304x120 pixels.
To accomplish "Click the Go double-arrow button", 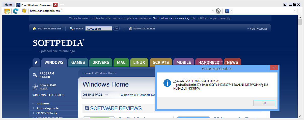I will pos(218,11).
